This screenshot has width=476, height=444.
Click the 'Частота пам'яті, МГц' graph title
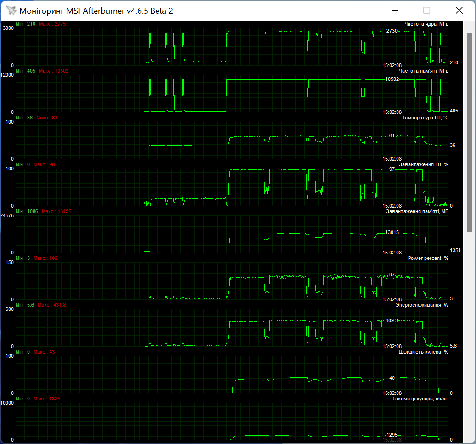(424, 71)
